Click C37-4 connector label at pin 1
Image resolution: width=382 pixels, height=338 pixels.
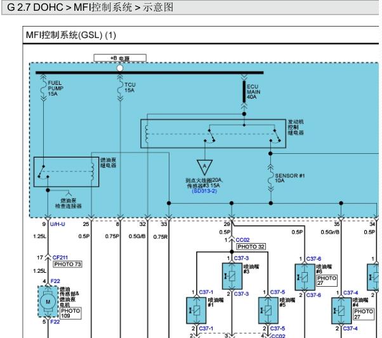point(350,292)
